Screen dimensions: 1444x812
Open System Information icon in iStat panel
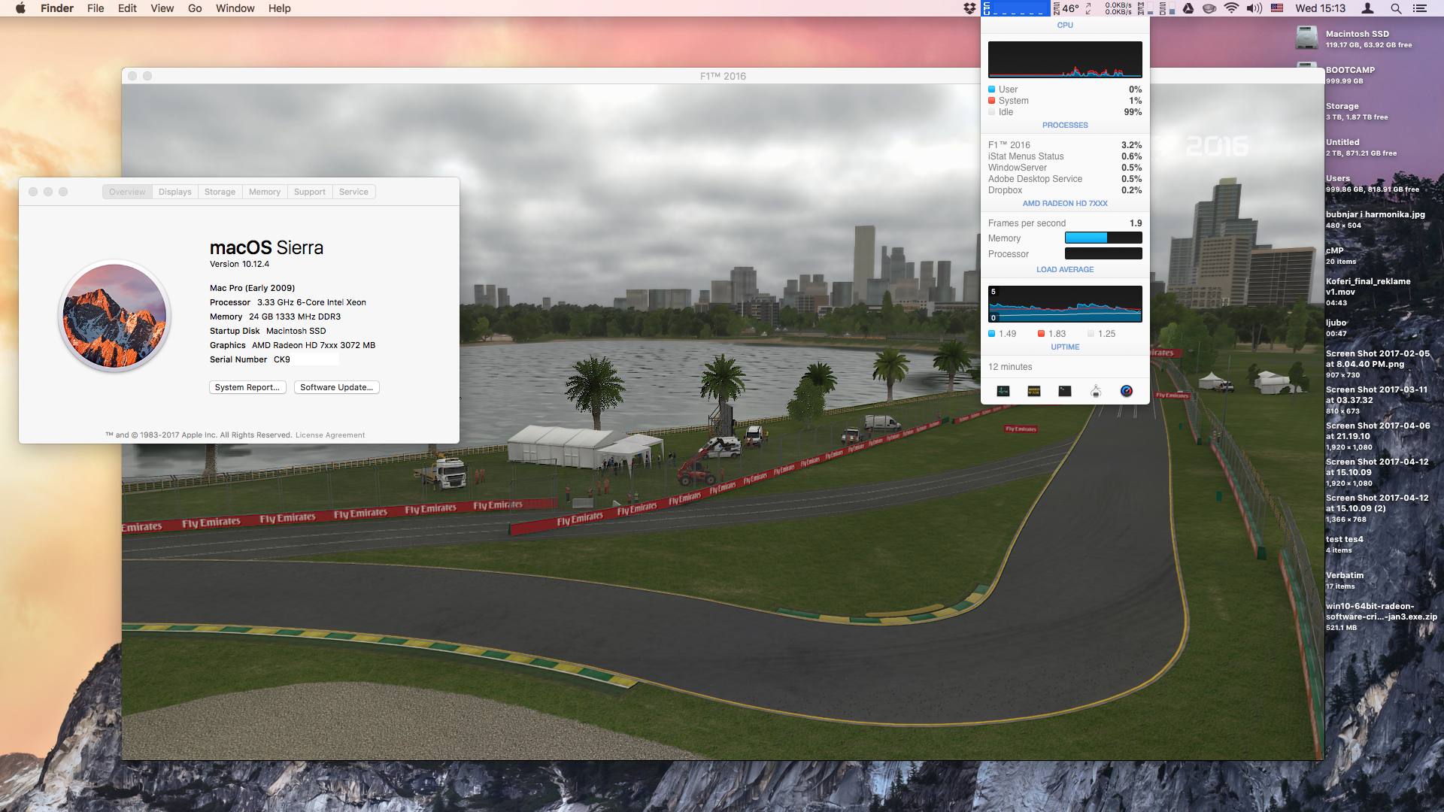click(1096, 391)
